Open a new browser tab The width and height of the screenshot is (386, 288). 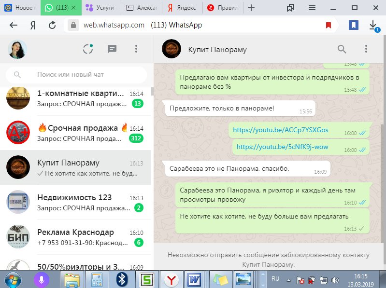point(251,8)
